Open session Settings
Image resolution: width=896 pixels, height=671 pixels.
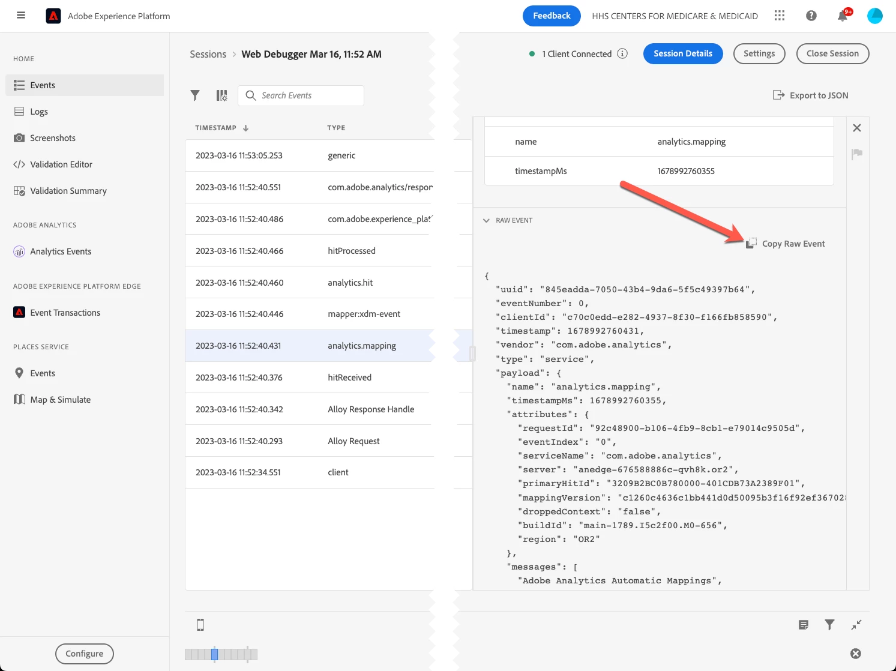[x=759, y=53]
